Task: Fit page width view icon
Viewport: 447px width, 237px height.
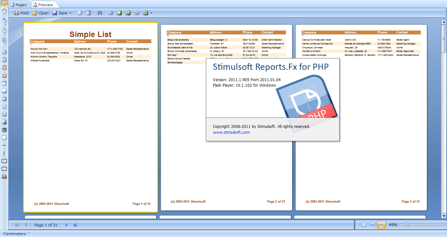Action: (x=137, y=13)
